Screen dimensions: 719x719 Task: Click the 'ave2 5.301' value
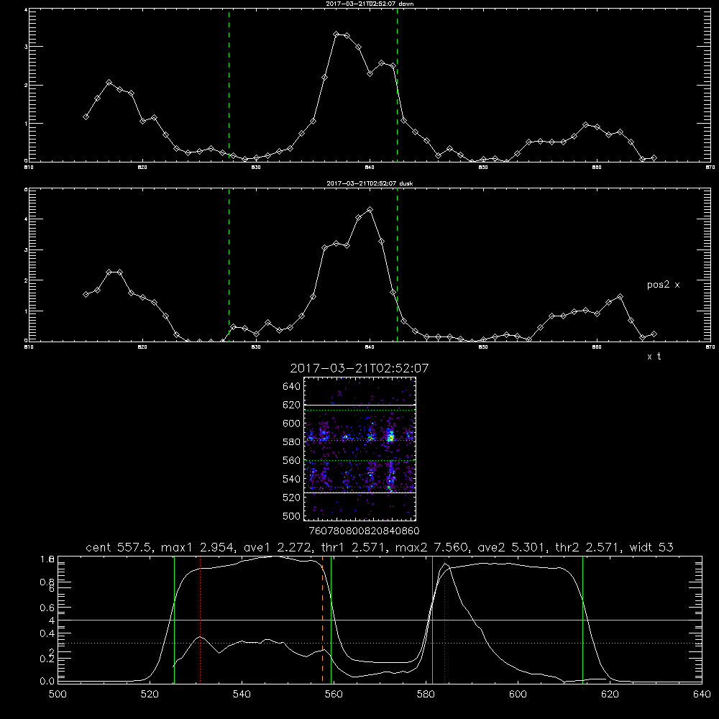point(513,547)
